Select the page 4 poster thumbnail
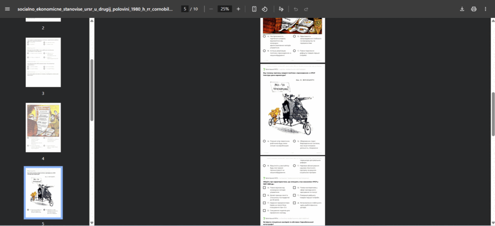The height and width of the screenshot is (226, 495). [43, 127]
